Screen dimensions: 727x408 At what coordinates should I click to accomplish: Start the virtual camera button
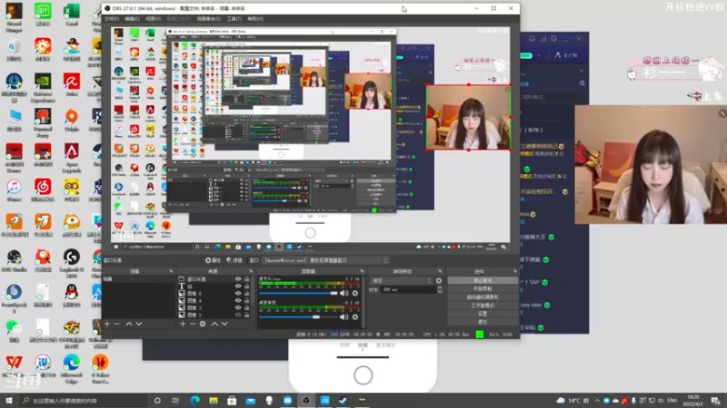(x=483, y=297)
